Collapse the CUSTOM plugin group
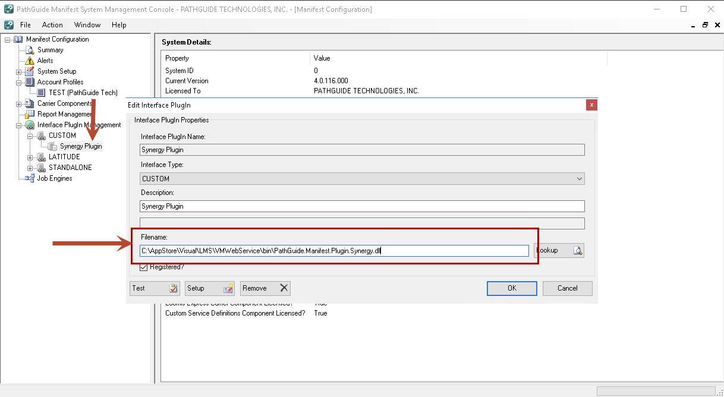The width and height of the screenshot is (724, 397). click(30, 136)
